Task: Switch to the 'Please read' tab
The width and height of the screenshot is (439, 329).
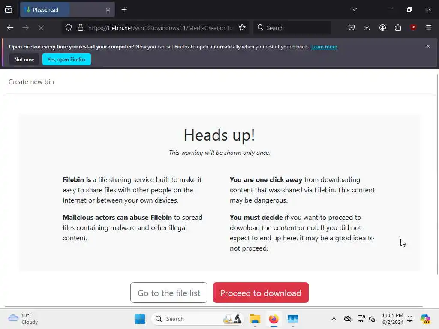Action: [x=67, y=9]
